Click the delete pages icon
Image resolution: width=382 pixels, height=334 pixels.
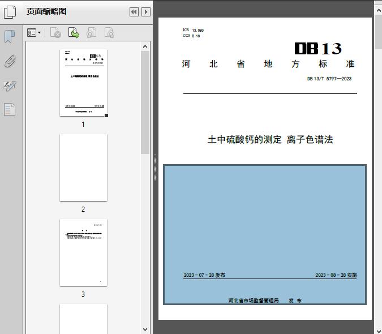click(55, 33)
